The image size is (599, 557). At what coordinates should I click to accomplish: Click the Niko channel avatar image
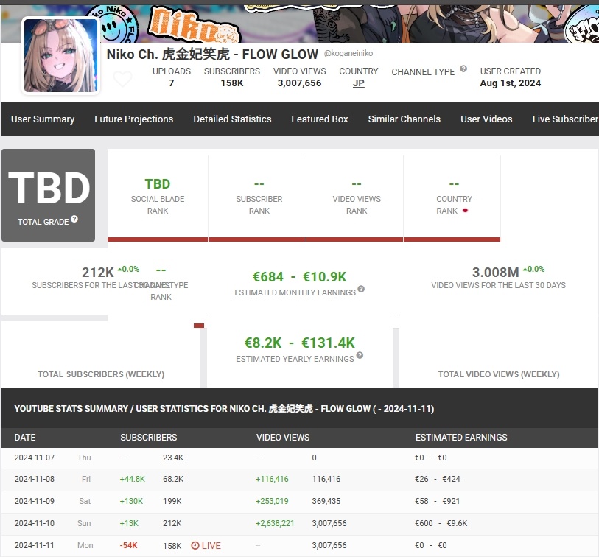tap(60, 56)
